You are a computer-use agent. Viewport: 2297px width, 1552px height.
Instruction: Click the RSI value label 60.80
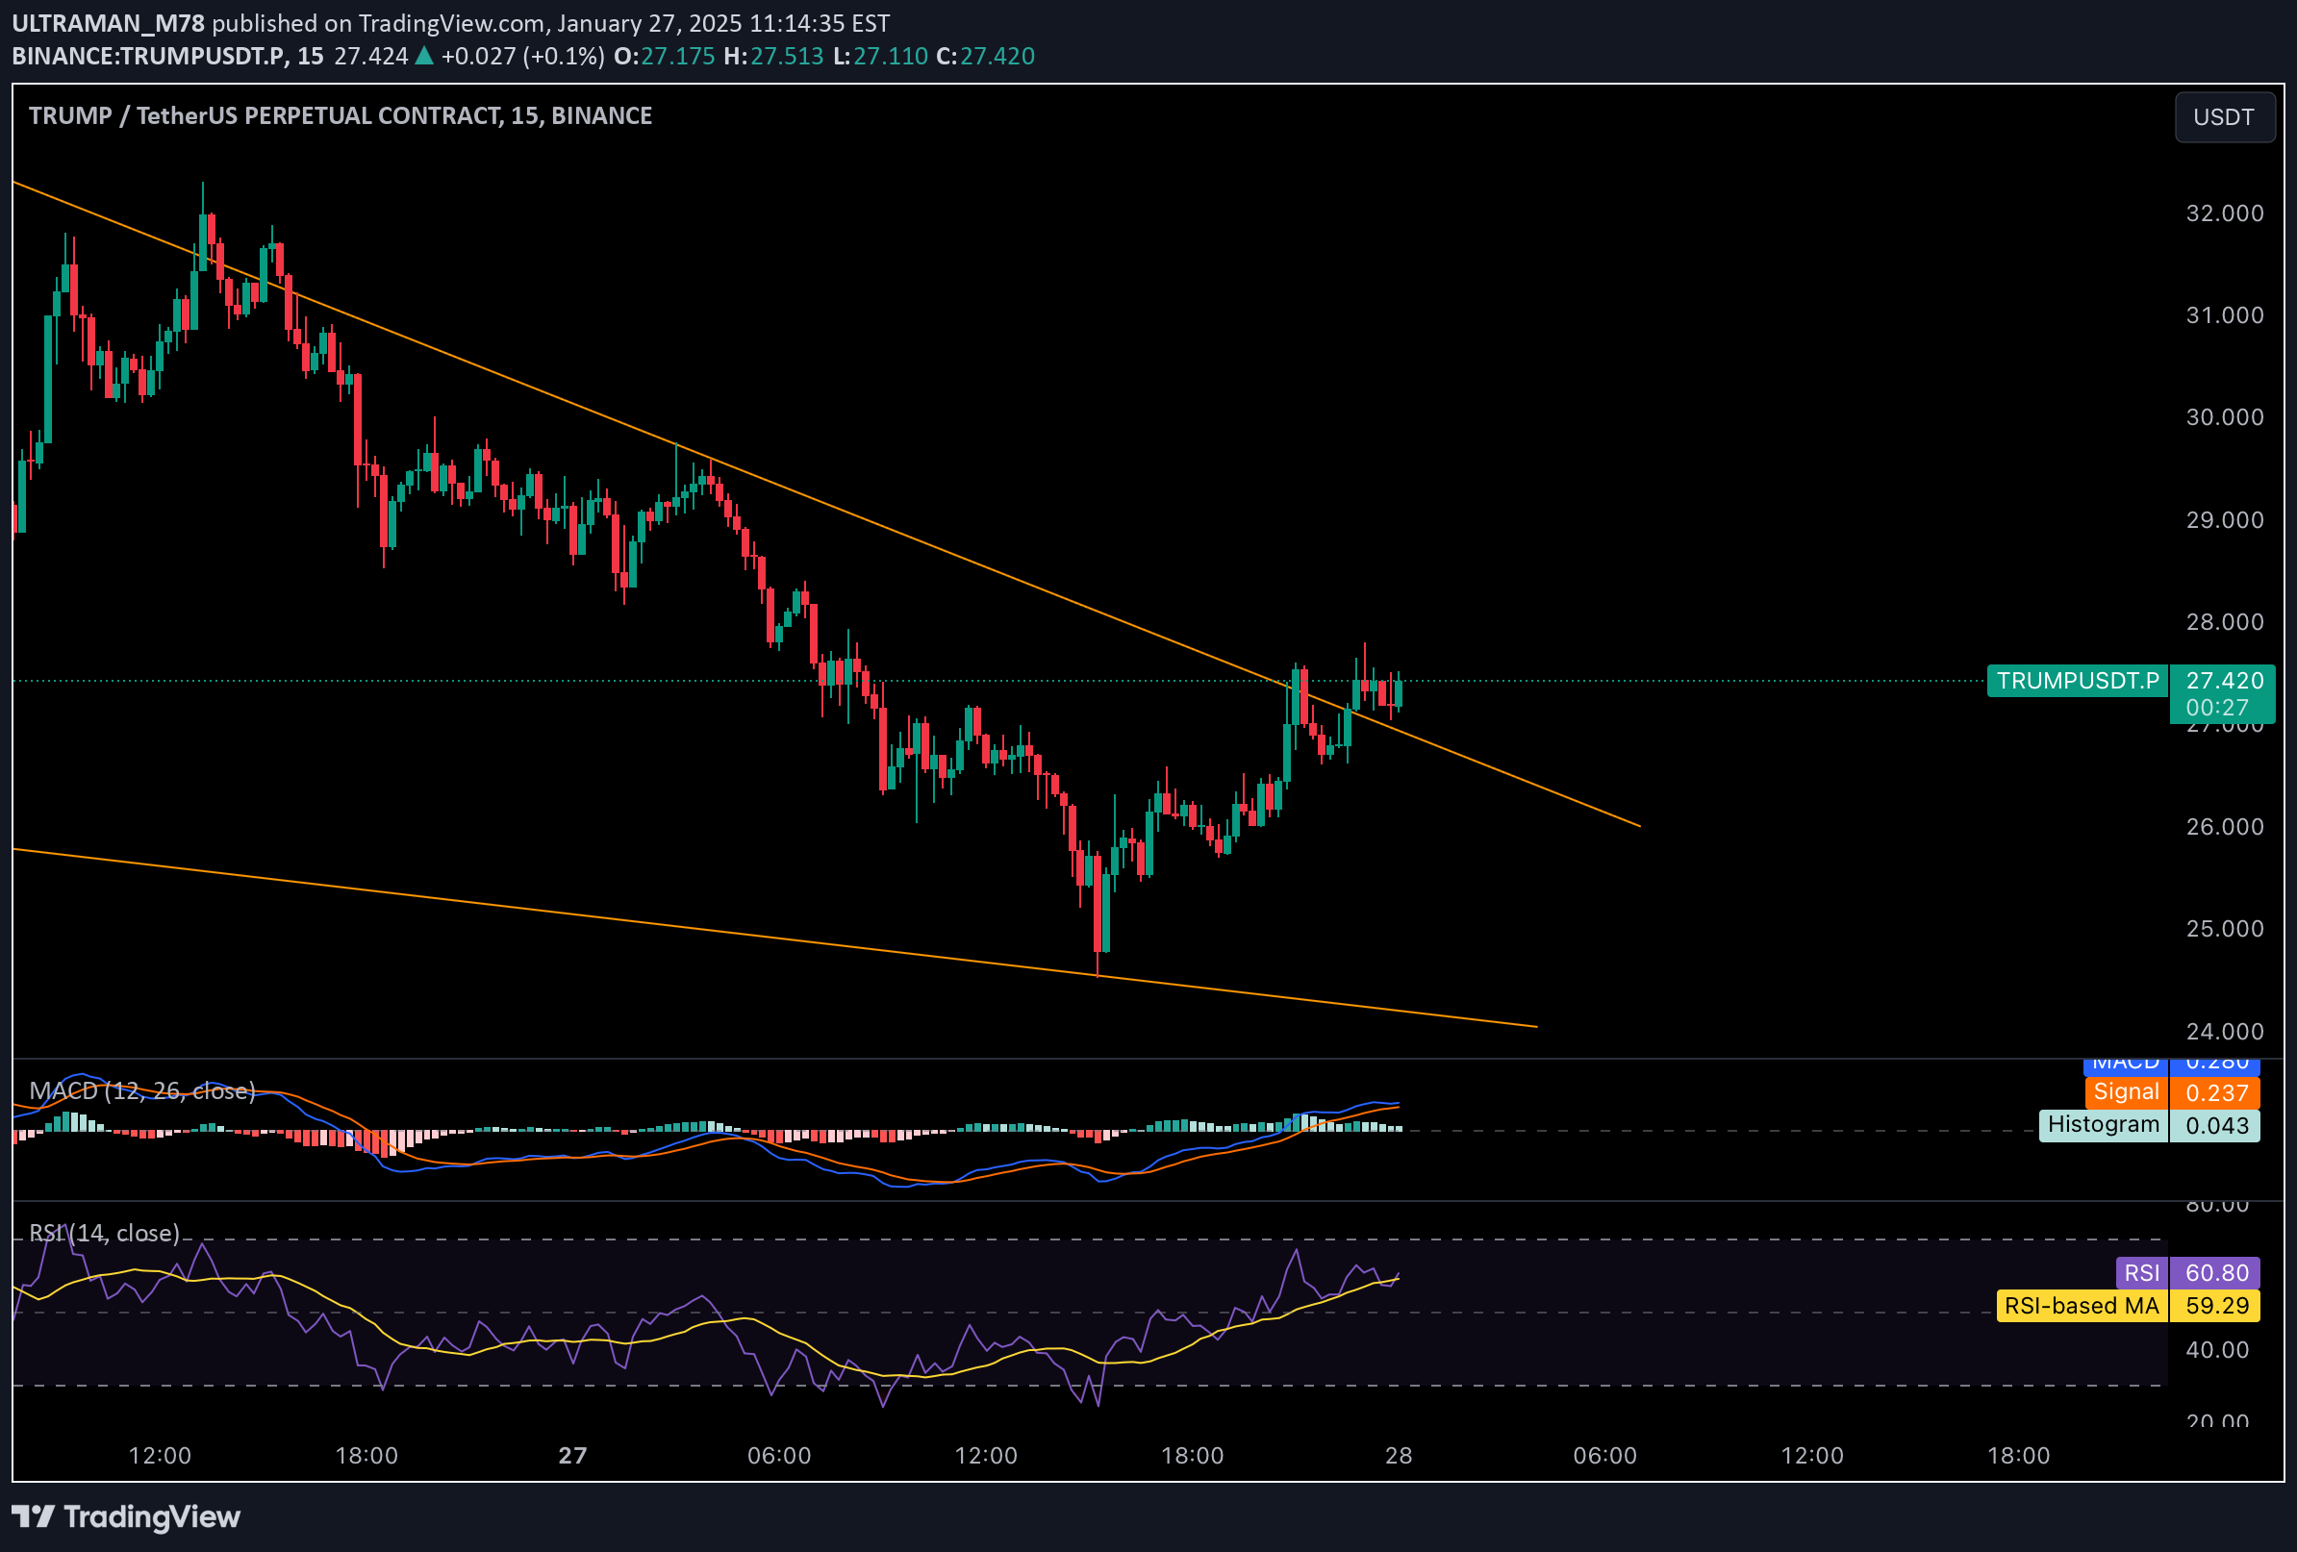[2217, 1272]
